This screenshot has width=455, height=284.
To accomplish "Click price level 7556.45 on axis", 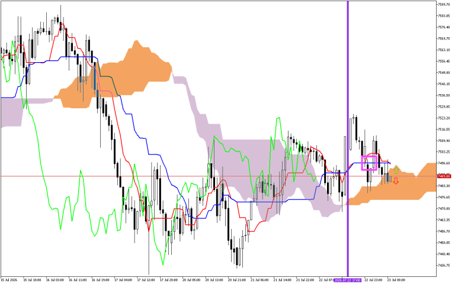I will (444, 61).
